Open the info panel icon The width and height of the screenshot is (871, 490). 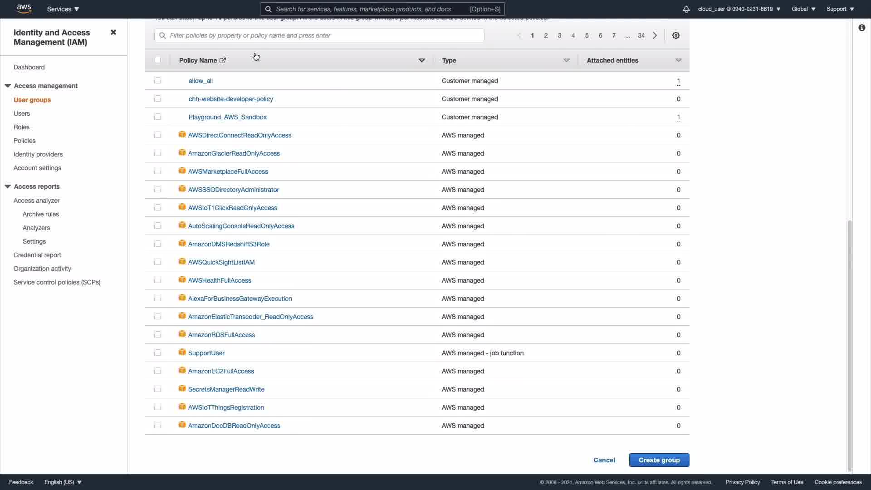pos(861,28)
